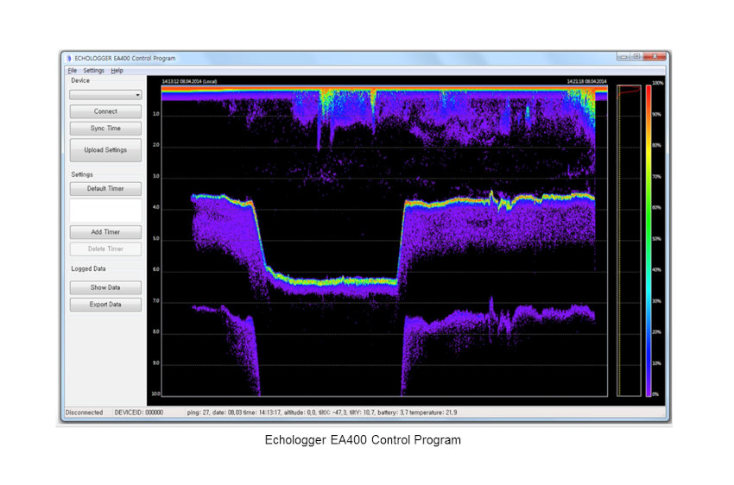This screenshot has height=485, width=734.
Task: Click the 5.0 depth axis label
Action: 156,238
